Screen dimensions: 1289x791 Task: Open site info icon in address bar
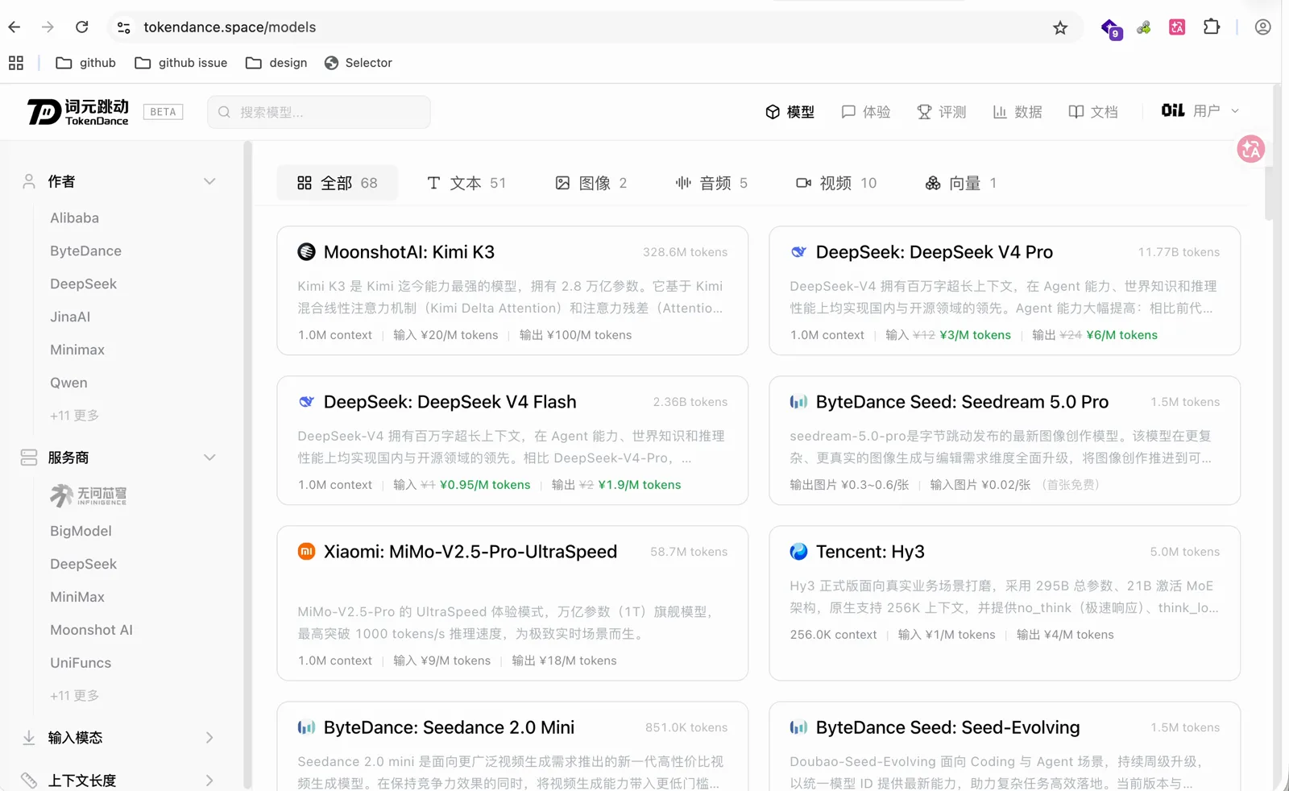pos(123,27)
